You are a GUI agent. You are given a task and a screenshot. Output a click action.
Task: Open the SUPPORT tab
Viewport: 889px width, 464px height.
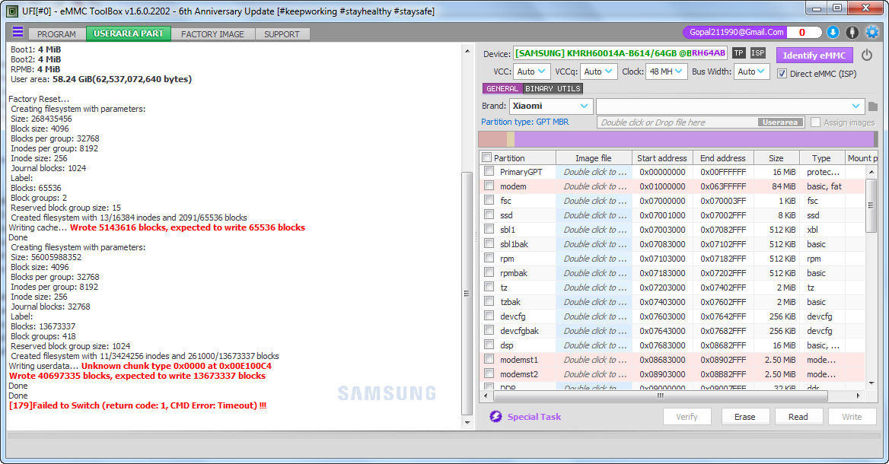pos(282,34)
